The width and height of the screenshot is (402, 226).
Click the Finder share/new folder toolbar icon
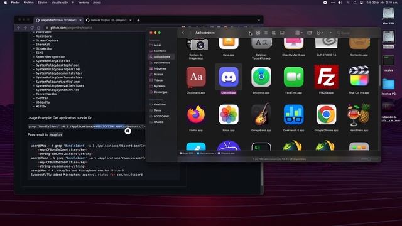click(310, 33)
